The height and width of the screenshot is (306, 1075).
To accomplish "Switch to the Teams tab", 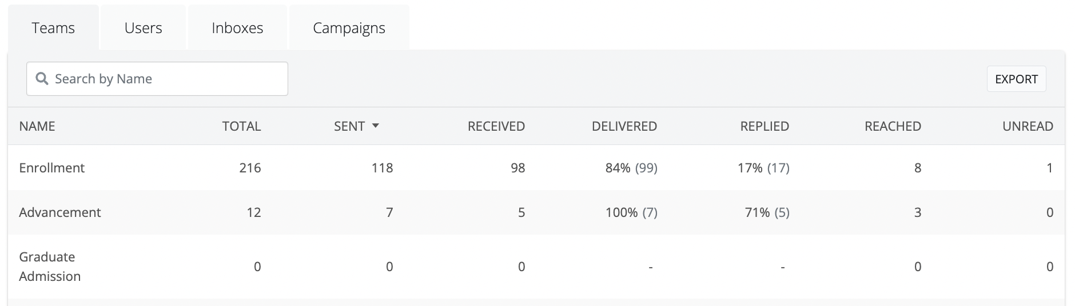I will (53, 28).
